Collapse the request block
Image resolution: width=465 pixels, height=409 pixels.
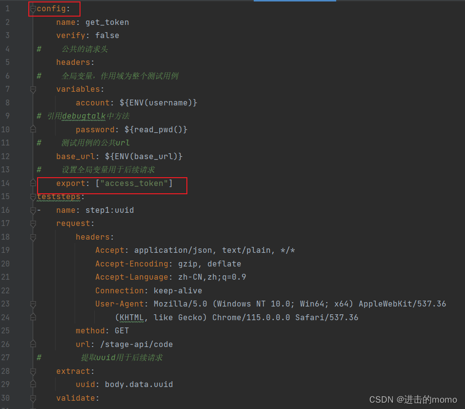32,223
